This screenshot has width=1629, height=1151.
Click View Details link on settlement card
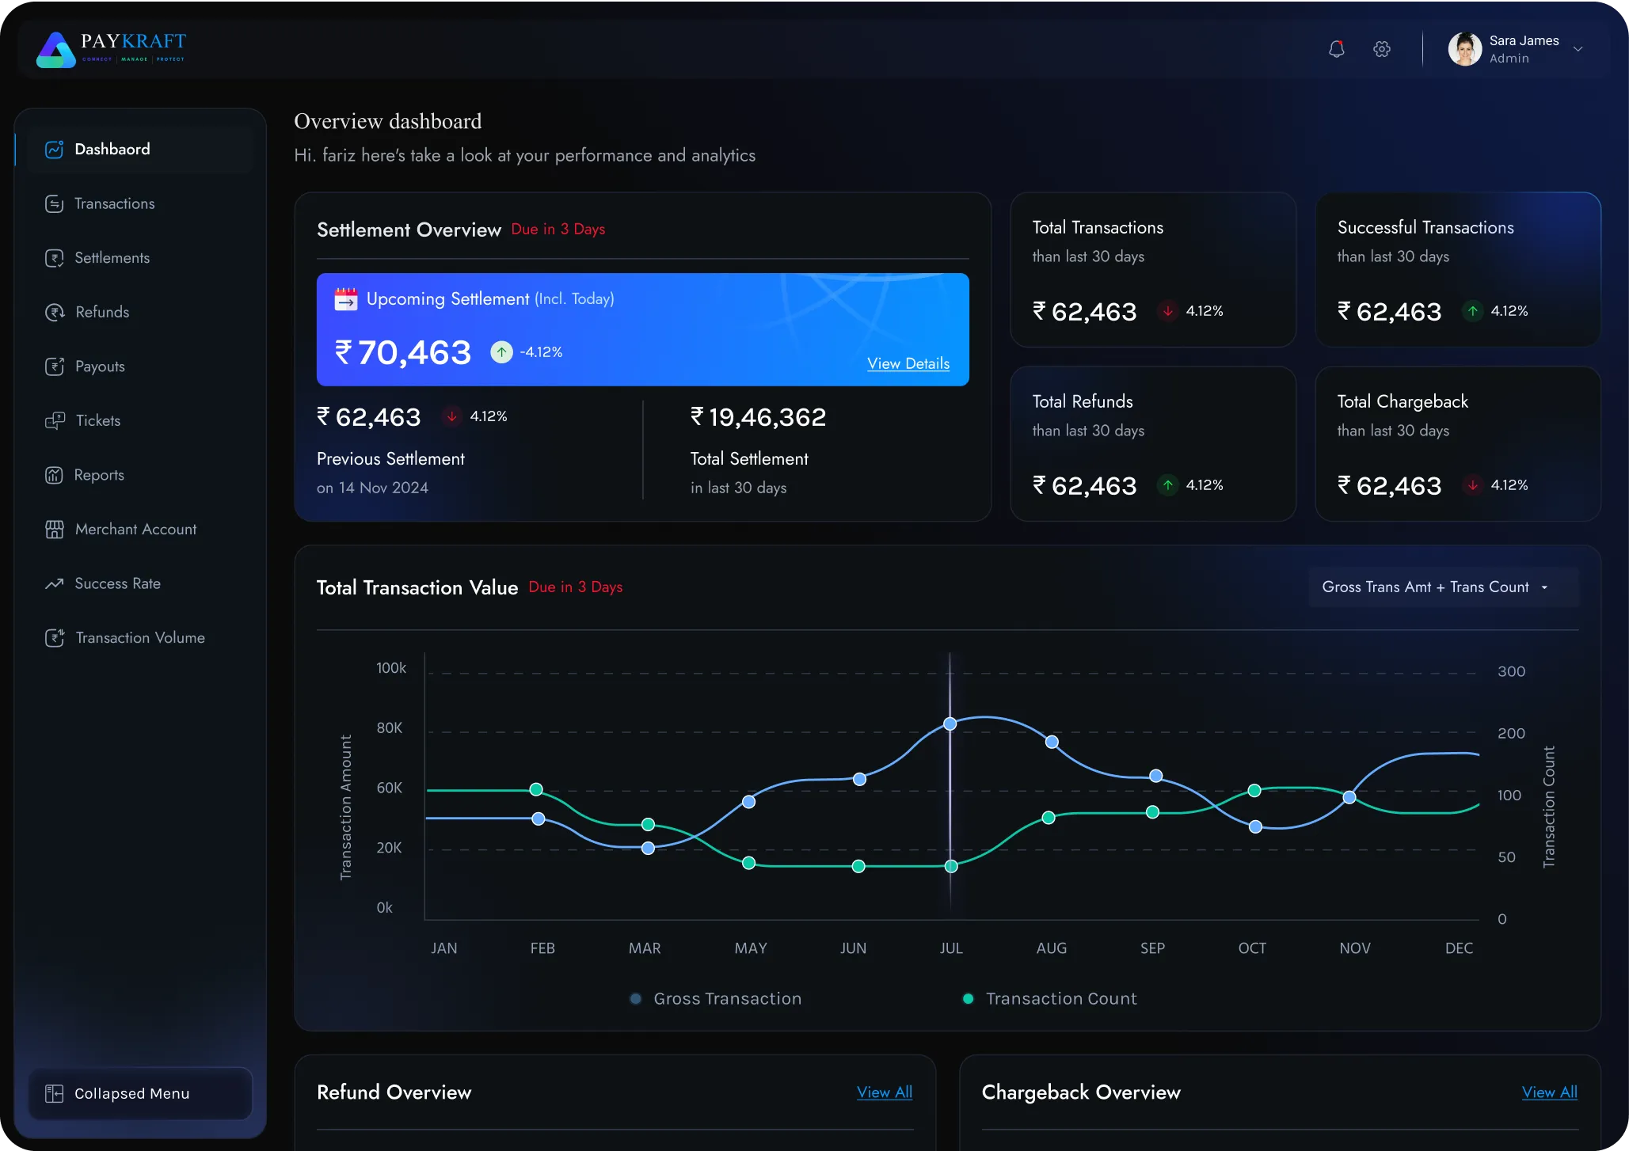(x=908, y=364)
